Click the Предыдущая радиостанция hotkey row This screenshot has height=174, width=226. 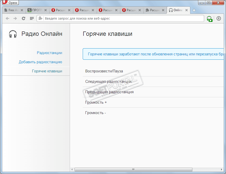pos(153,92)
